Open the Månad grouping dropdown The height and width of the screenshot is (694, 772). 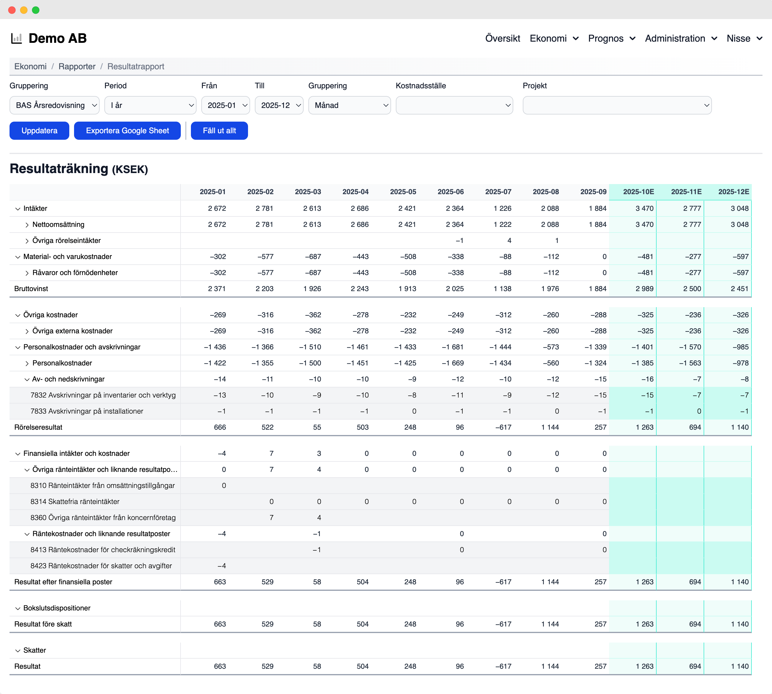349,105
